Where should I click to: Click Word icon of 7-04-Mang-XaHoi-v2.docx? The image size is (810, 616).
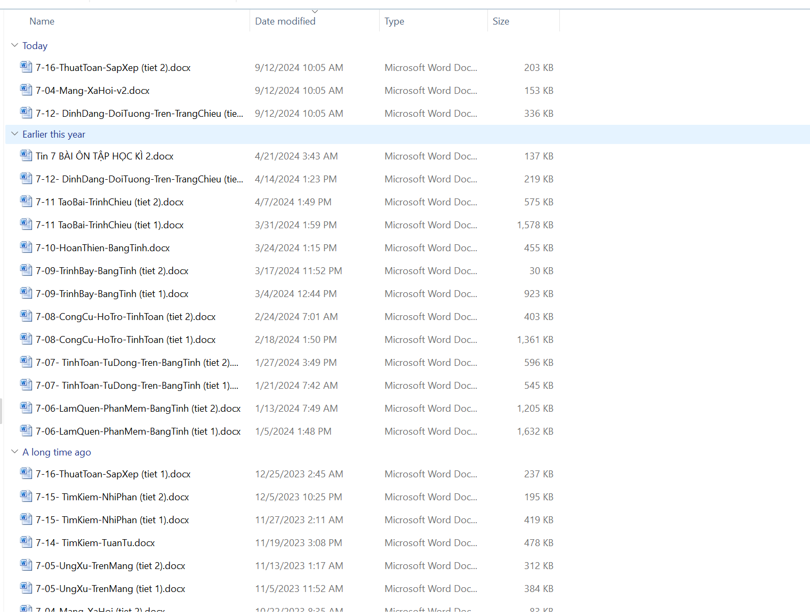tap(26, 90)
